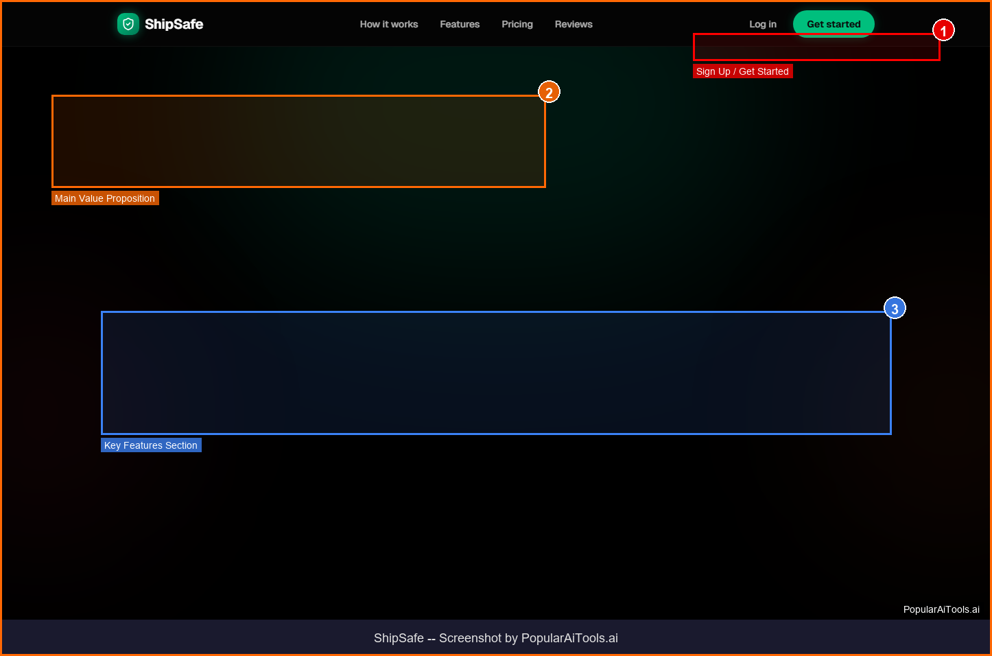Click the orange circle marker numbered 2
This screenshot has height=656, width=992.
click(x=549, y=92)
